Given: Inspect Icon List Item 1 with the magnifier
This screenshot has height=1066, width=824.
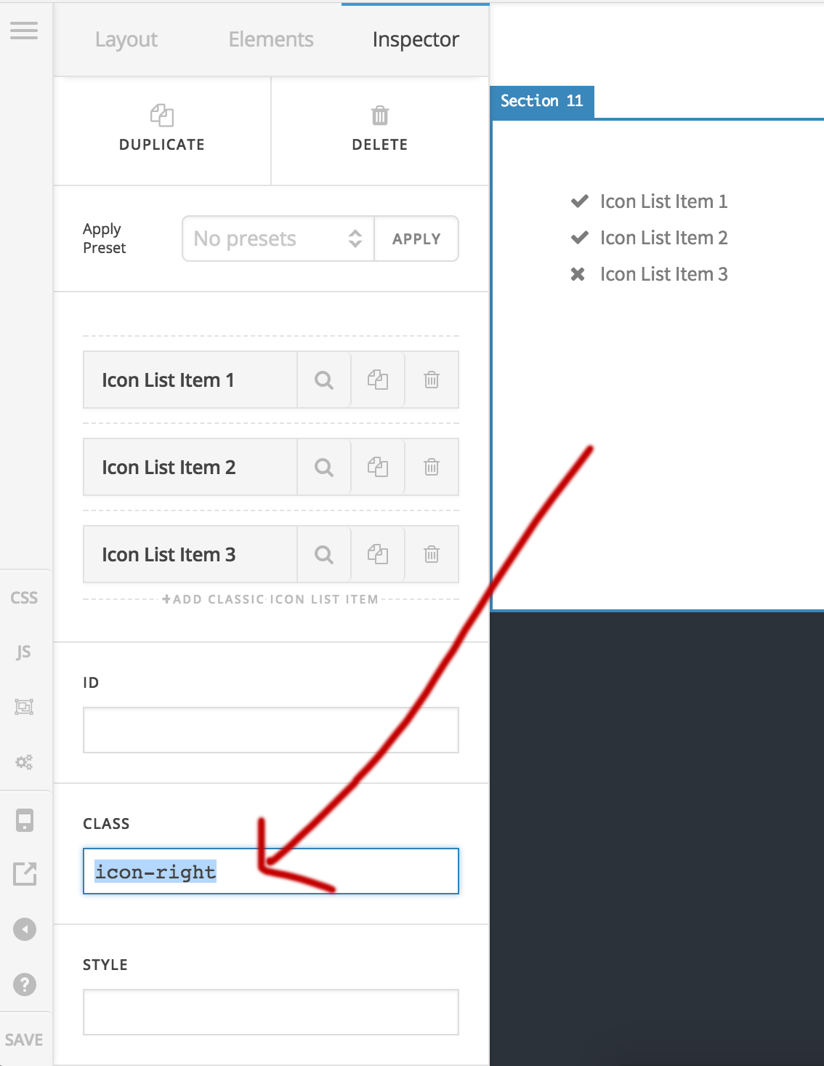Looking at the screenshot, I should pos(324,380).
